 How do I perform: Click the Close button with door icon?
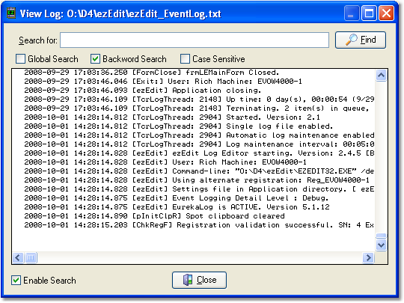pyautogui.click(x=200, y=280)
